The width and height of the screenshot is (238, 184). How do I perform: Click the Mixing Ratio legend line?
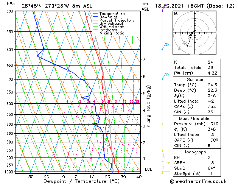pyautogui.click(x=112, y=33)
